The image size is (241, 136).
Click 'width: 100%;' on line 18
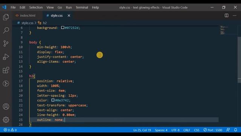point(49,86)
